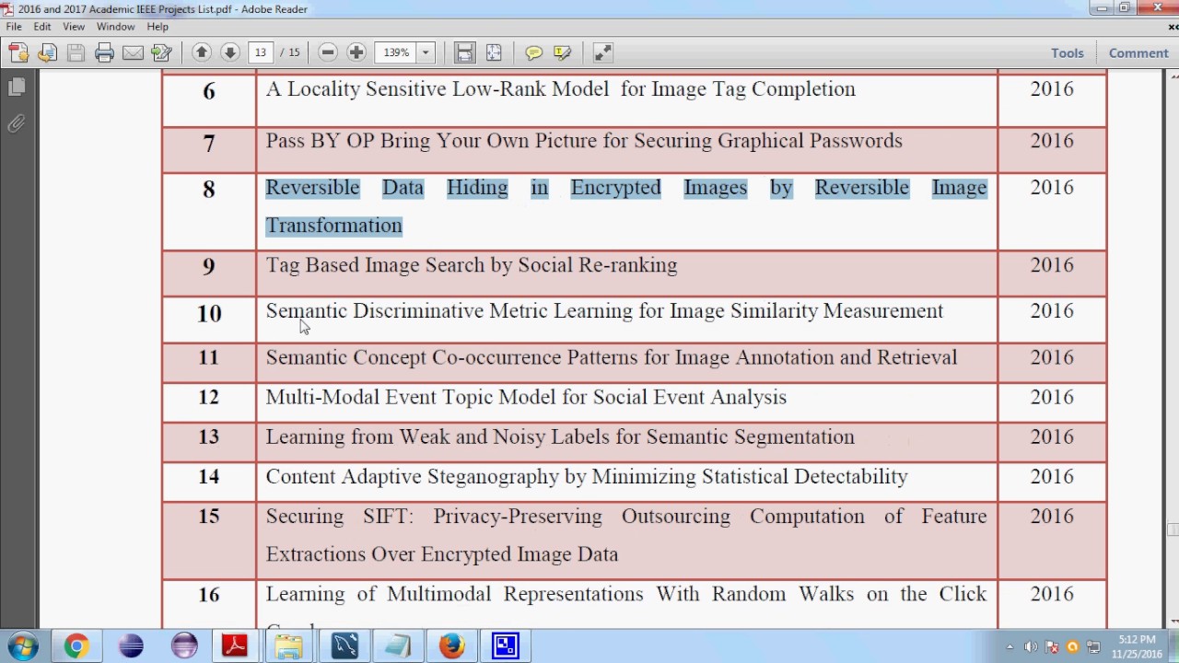Zoom in with the plus button

356,52
